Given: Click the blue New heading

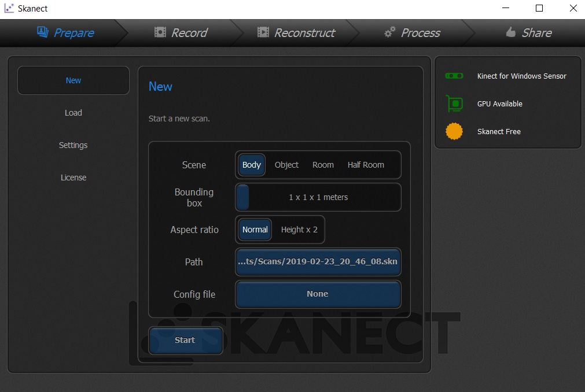Looking at the screenshot, I should click(x=160, y=87).
